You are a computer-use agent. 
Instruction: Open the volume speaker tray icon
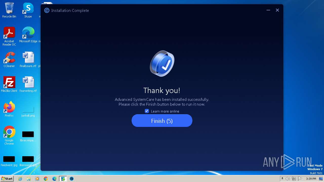coord(288,179)
